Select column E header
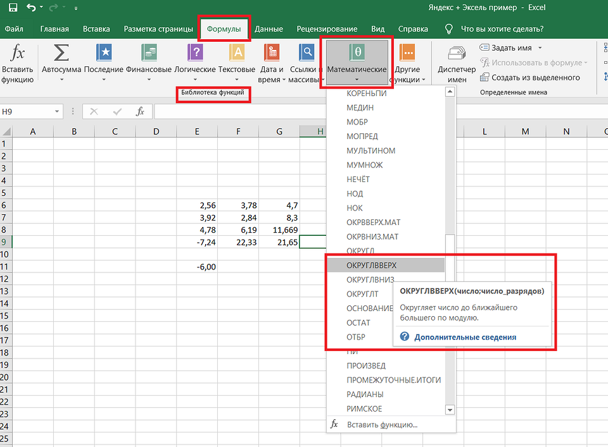Image resolution: width=608 pixels, height=447 pixels. 197,132
